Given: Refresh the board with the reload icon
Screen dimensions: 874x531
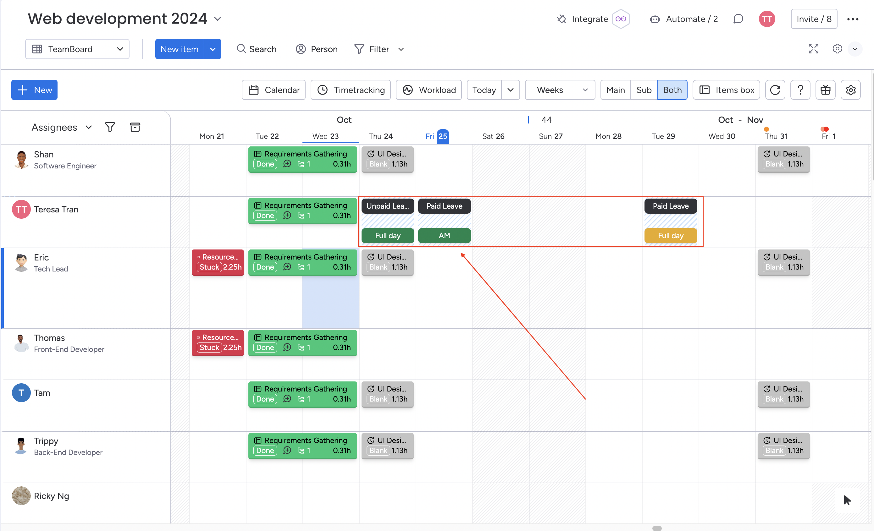Looking at the screenshot, I should tap(775, 90).
